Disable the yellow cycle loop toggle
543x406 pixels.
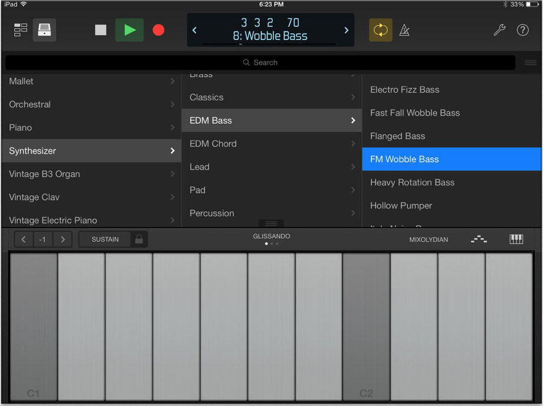380,29
